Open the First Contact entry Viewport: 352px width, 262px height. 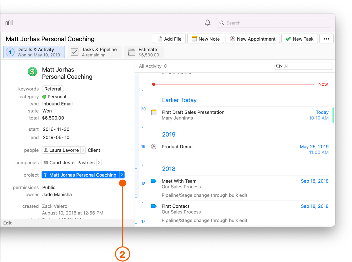(x=175, y=206)
